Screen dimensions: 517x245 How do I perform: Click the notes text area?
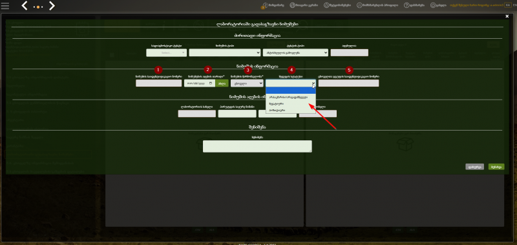click(x=257, y=146)
